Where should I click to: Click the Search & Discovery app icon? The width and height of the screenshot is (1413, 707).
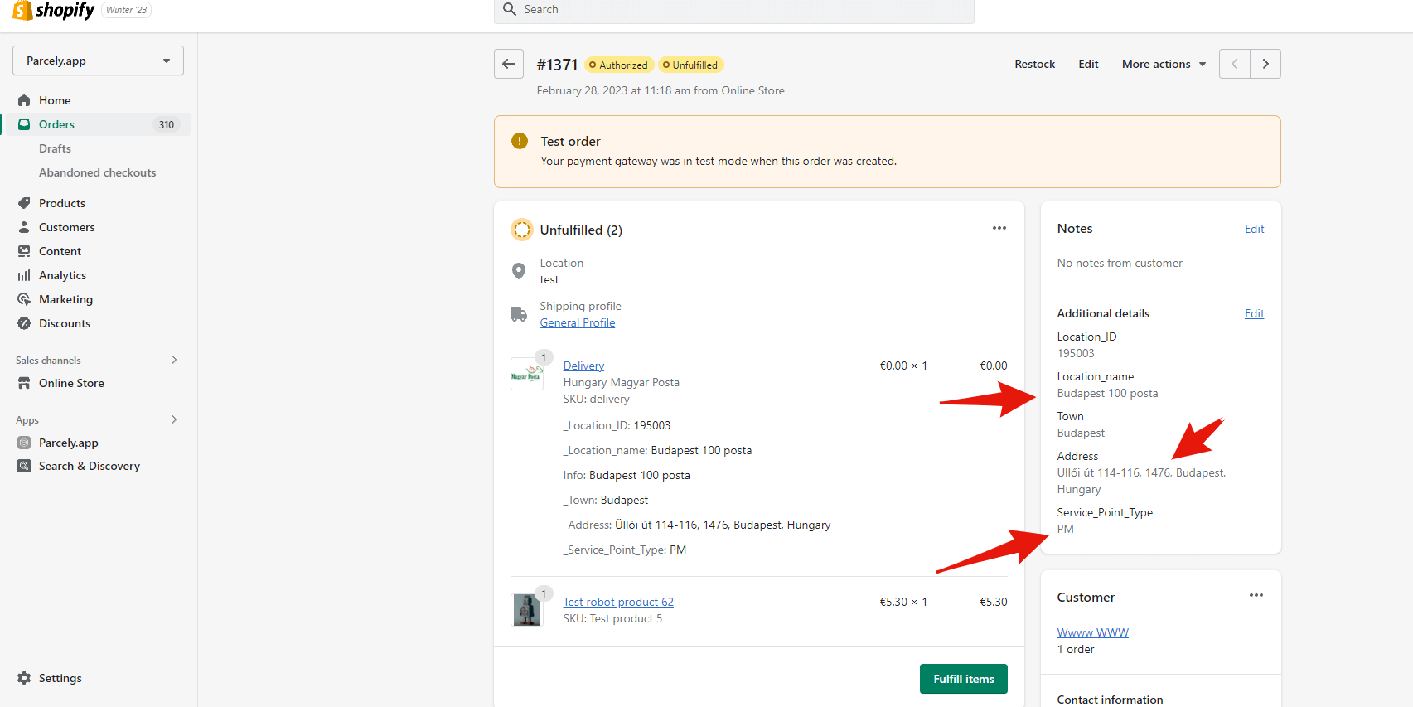coord(24,466)
